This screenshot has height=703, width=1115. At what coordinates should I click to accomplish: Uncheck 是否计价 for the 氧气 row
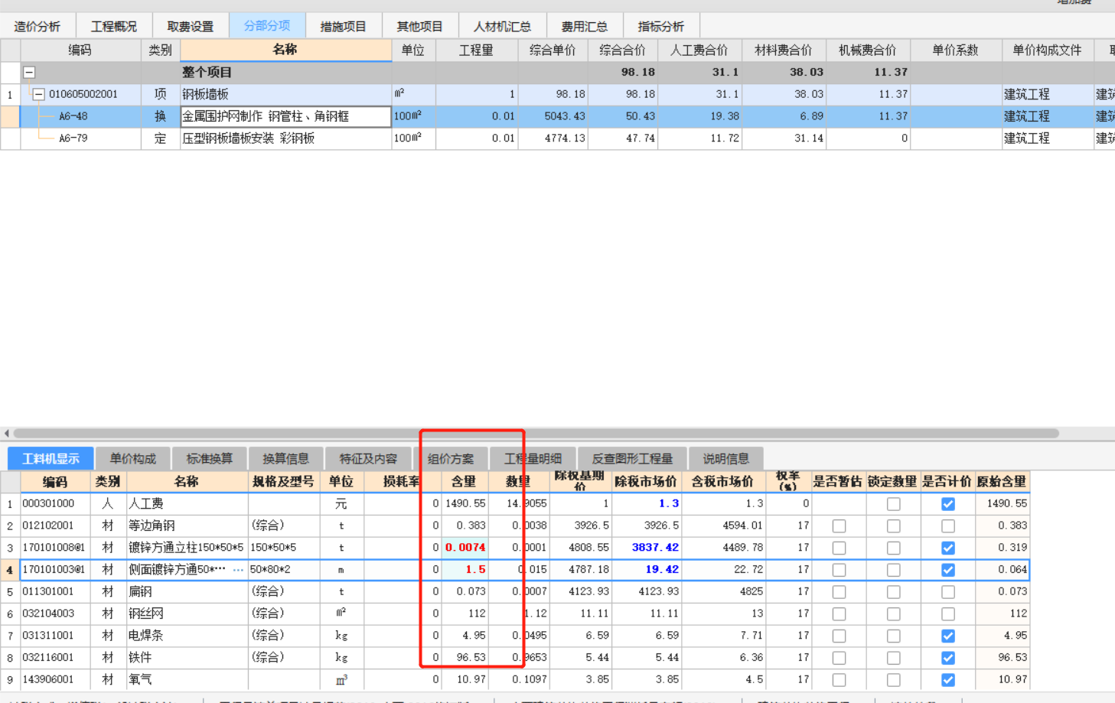pos(948,680)
